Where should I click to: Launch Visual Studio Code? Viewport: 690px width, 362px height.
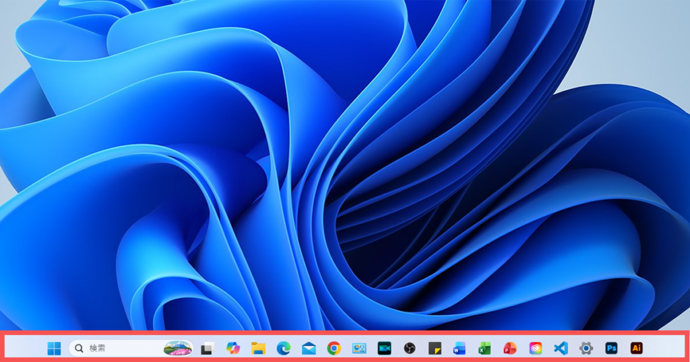point(561,348)
